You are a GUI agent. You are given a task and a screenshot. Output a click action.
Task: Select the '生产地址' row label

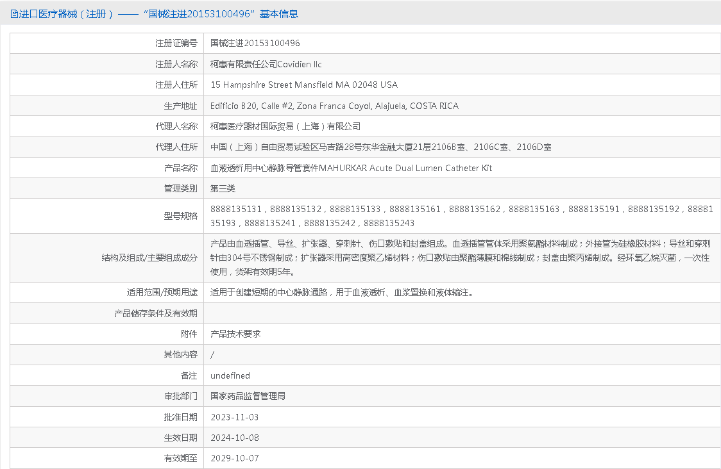coord(180,106)
